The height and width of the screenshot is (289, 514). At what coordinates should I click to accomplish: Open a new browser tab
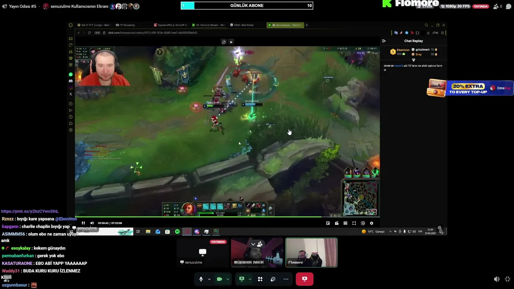[x=307, y=25]
